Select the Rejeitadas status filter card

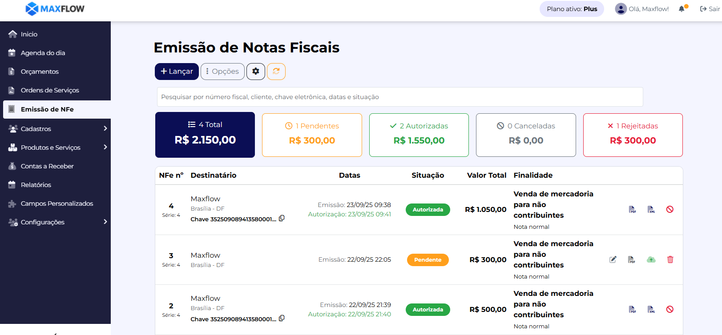633,135
